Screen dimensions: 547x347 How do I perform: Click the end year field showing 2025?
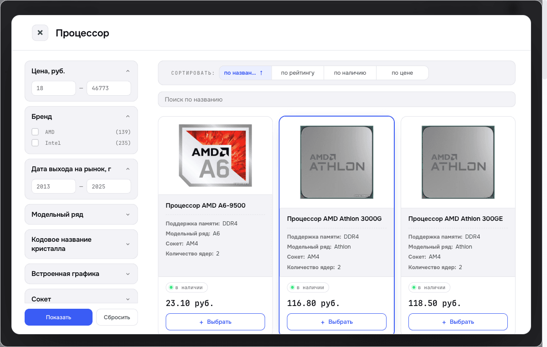click(x=108, y=186)
